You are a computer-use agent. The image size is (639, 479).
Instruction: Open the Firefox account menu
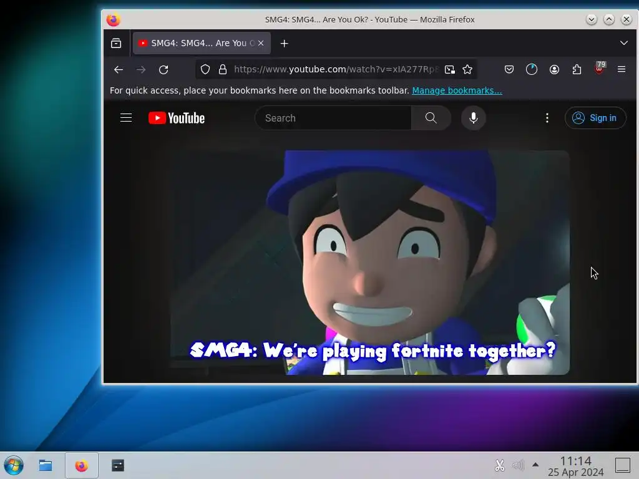[x=554, y=70]
